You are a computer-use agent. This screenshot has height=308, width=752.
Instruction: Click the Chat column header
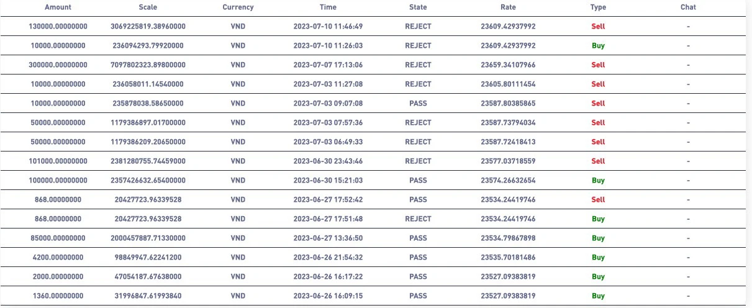click(688, 7)
